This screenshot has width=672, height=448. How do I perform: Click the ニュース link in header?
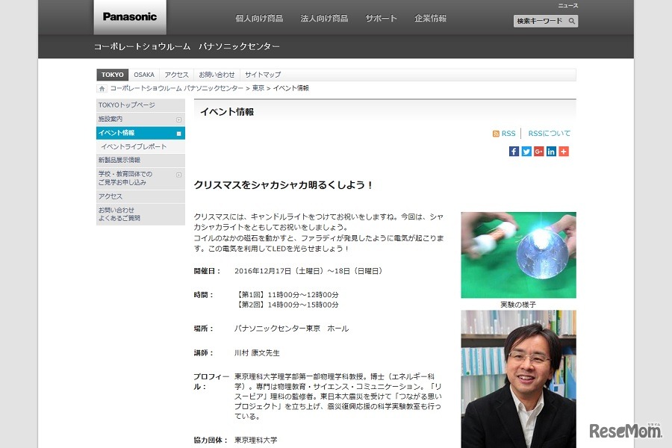click(568, 5)
